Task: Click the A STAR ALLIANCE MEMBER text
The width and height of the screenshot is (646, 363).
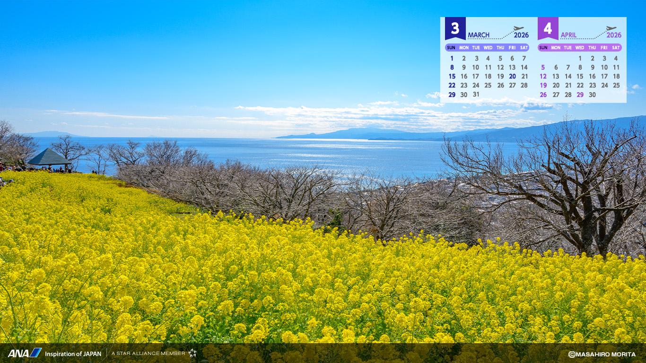Action: point(148,353)
